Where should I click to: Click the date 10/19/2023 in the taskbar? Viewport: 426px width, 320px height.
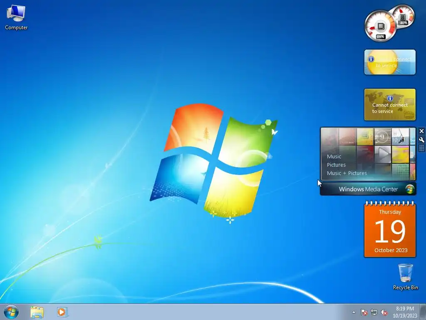[x=405, y=316]
